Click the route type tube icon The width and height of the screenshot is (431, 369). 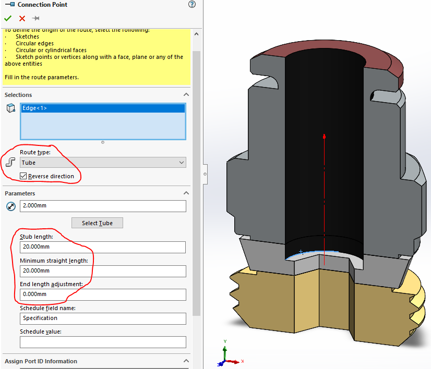click(10, 163)
